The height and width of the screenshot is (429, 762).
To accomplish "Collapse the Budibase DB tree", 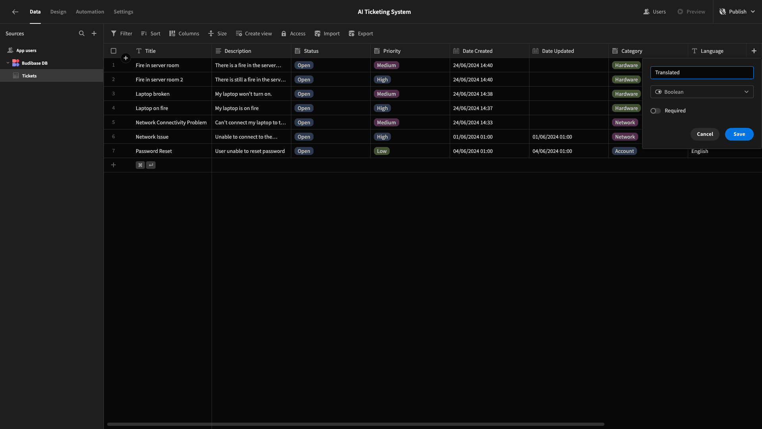I will [x=8, y=63].
